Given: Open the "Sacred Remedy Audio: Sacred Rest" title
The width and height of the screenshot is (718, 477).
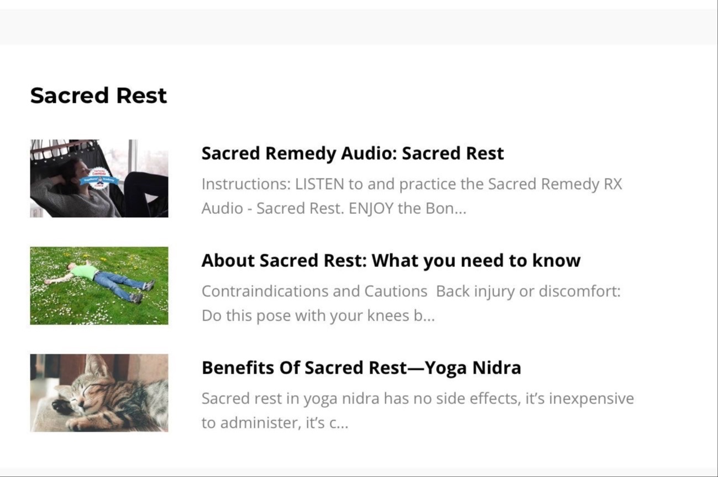Looking at the screenshot, I should pos(353,153).
